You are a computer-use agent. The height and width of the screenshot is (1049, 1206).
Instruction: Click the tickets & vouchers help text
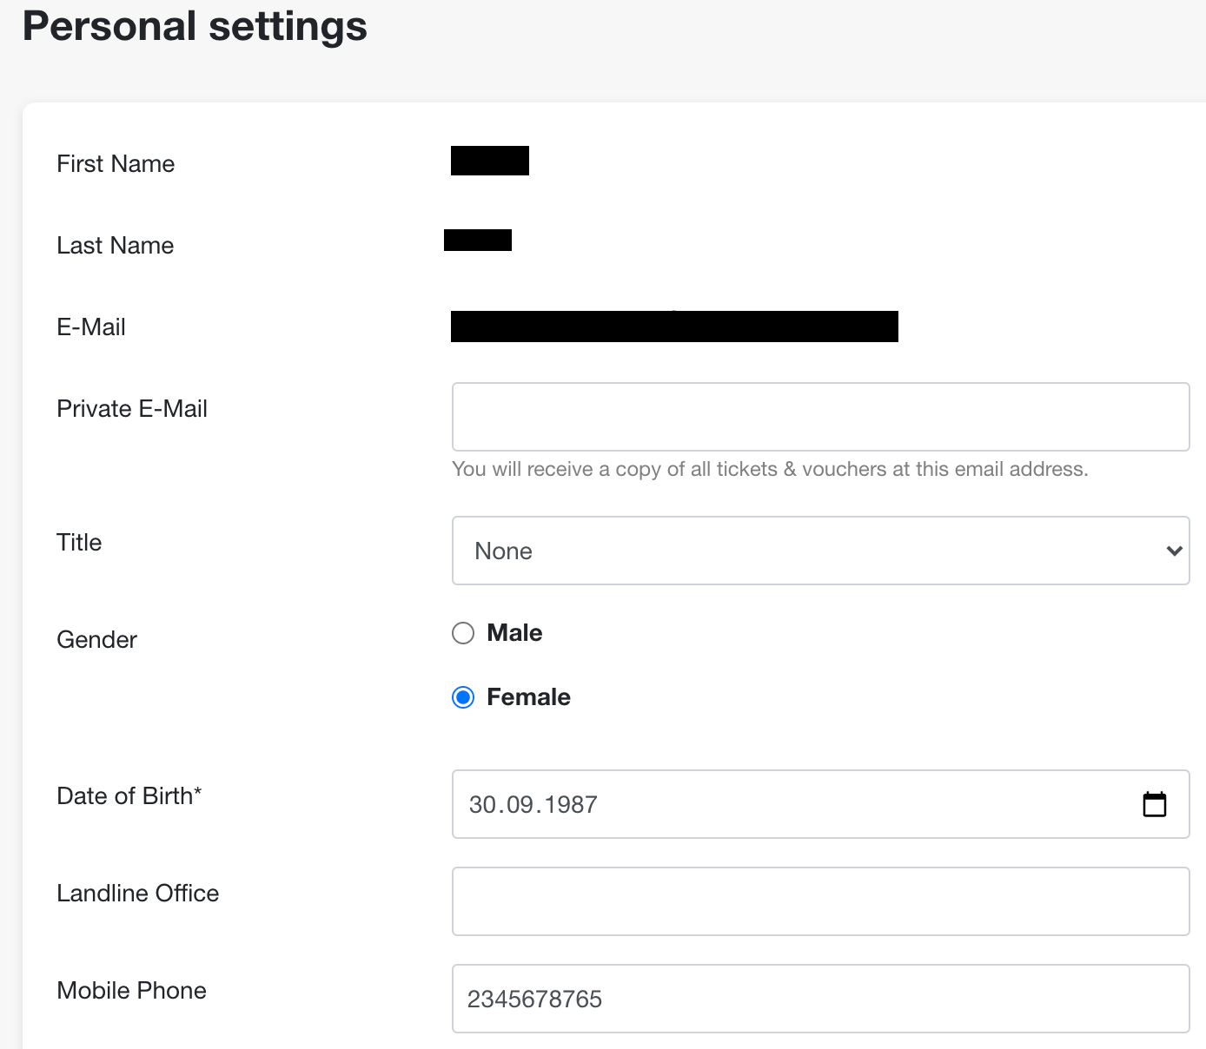pos(770,469)
